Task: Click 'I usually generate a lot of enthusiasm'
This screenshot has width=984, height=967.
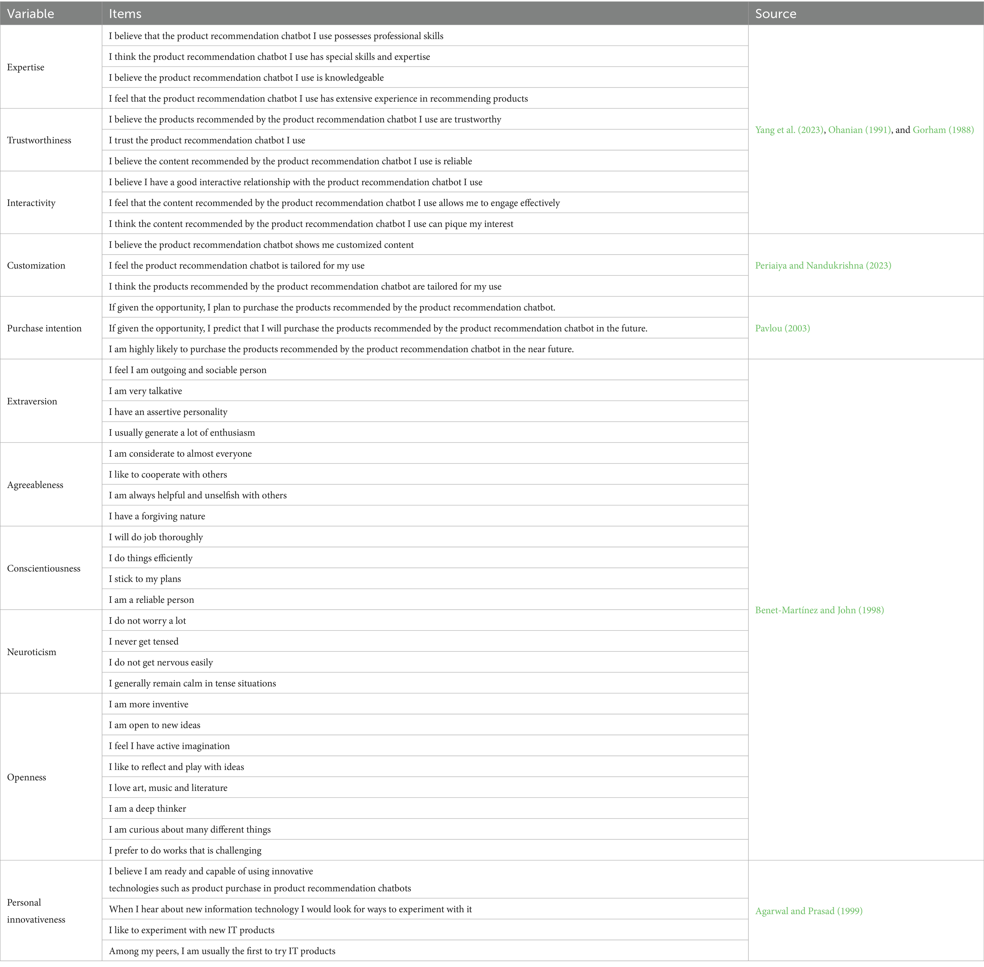Action: coord(425,432)
